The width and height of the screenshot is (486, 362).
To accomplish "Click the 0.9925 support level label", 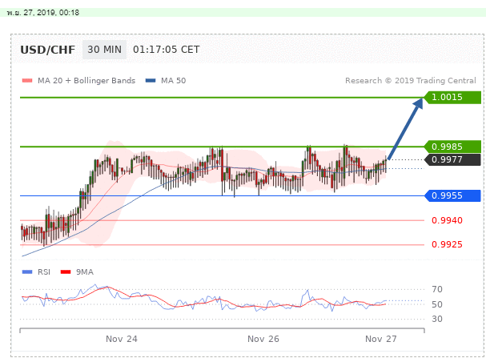I will [x=447, y=244].
